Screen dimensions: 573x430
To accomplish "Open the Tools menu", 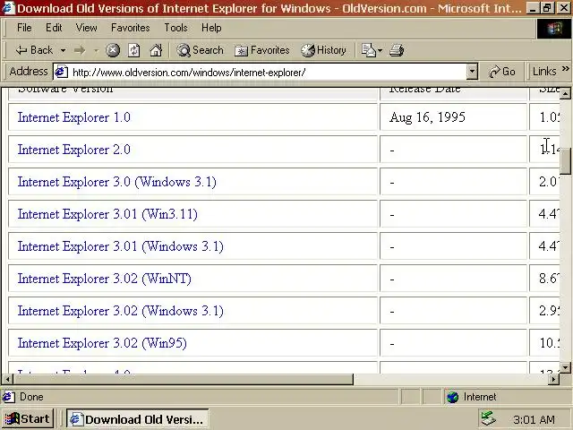I will click(175, 28).
